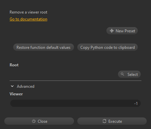This screenshot has height=129, width=151.
Task: Restore function default values
Action: coord(44,47)
